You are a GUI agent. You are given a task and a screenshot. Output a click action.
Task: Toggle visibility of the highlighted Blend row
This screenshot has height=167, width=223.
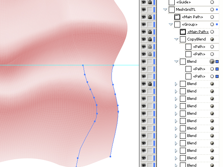click(x=143, y=62)
